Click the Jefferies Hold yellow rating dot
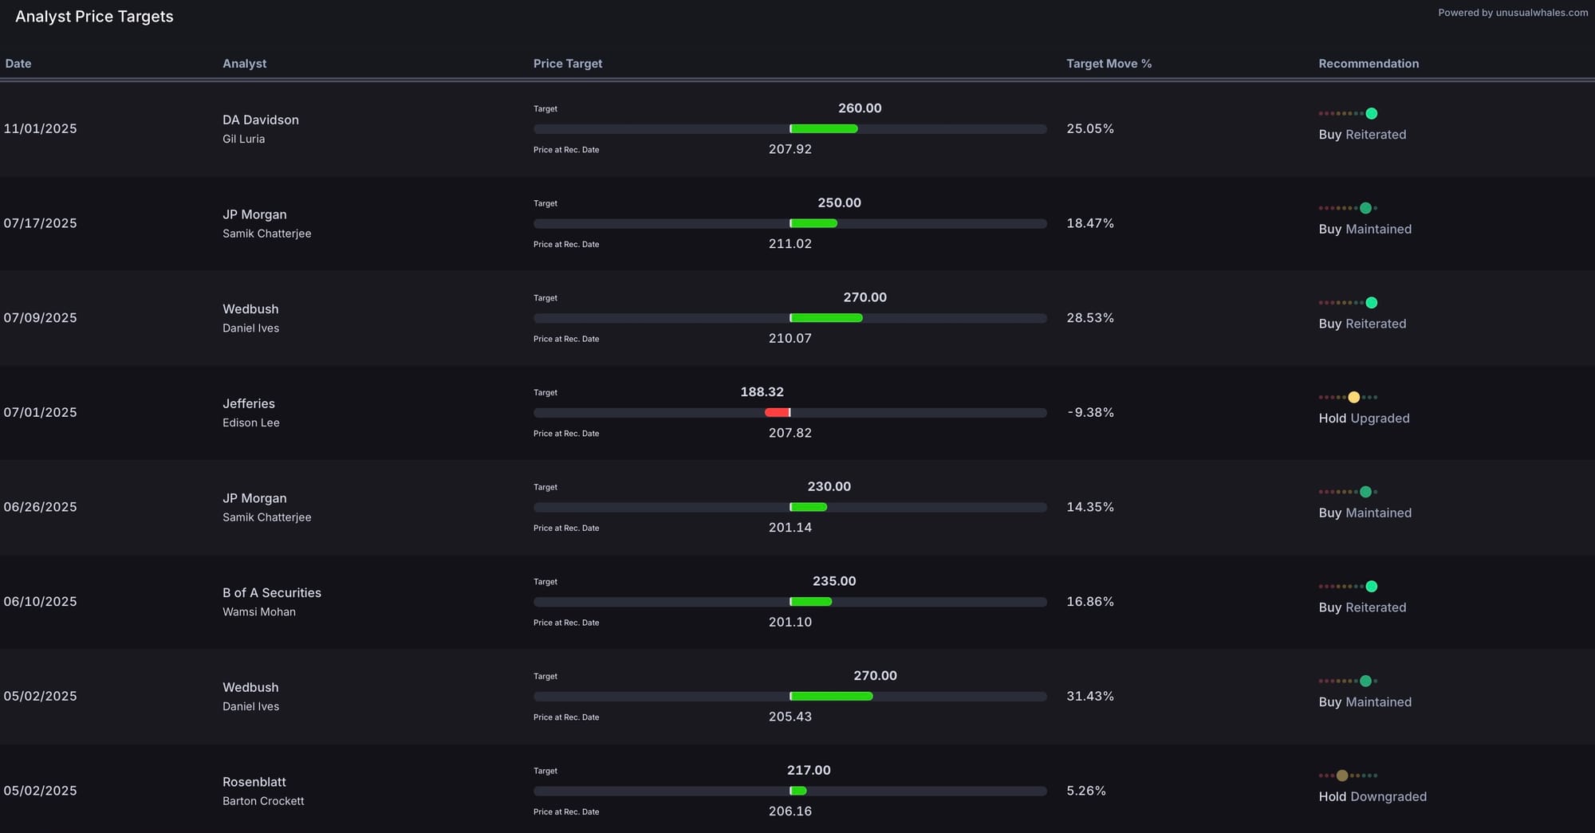The height and width of the screenshot is (833, 1595). pos(1353,397)
